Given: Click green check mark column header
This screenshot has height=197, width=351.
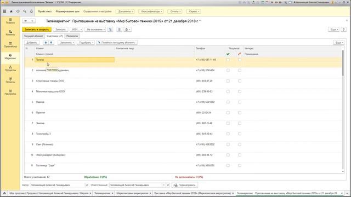Looking at the screenshot, I should (x=228, y=54).
